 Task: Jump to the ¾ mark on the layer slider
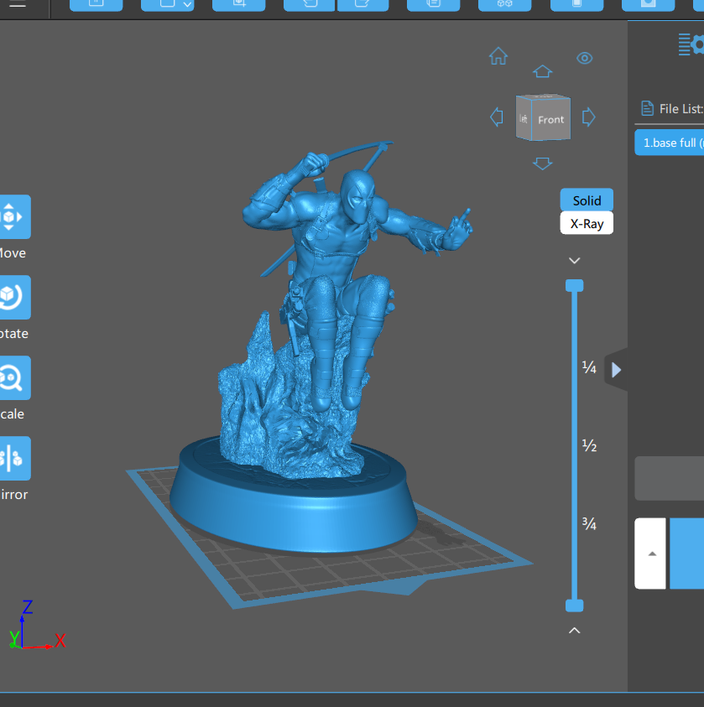pos(589,523)
